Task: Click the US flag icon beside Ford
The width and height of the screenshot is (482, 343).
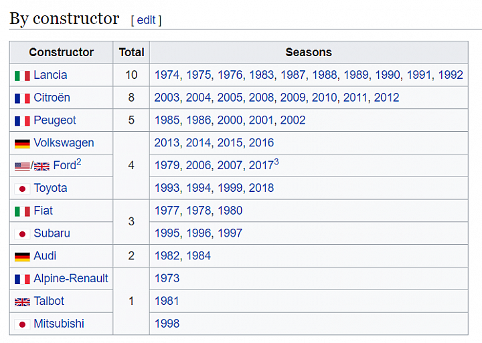Action: [22, 166]
